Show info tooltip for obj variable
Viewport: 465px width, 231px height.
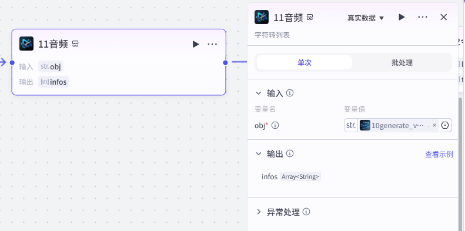click(275, 125)
